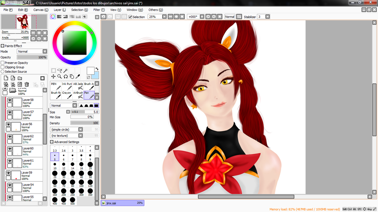Select the Rotate canvas tool
The image size is (378, 212).
point(66,77)
